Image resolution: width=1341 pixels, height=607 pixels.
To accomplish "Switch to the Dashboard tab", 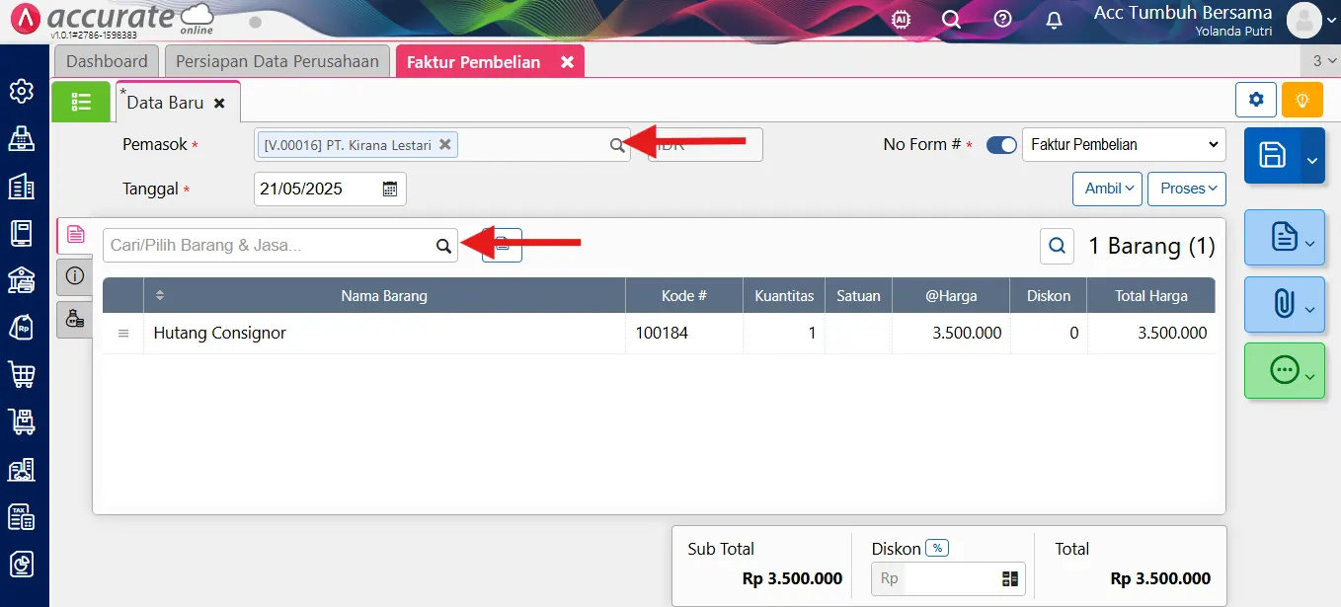I will [x=106, y=60].
